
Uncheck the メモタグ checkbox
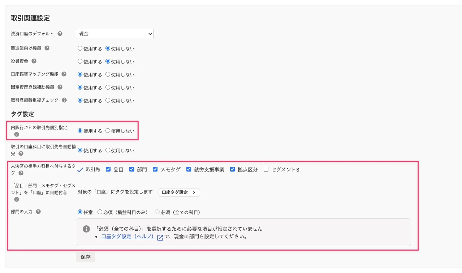pos(155,169)
